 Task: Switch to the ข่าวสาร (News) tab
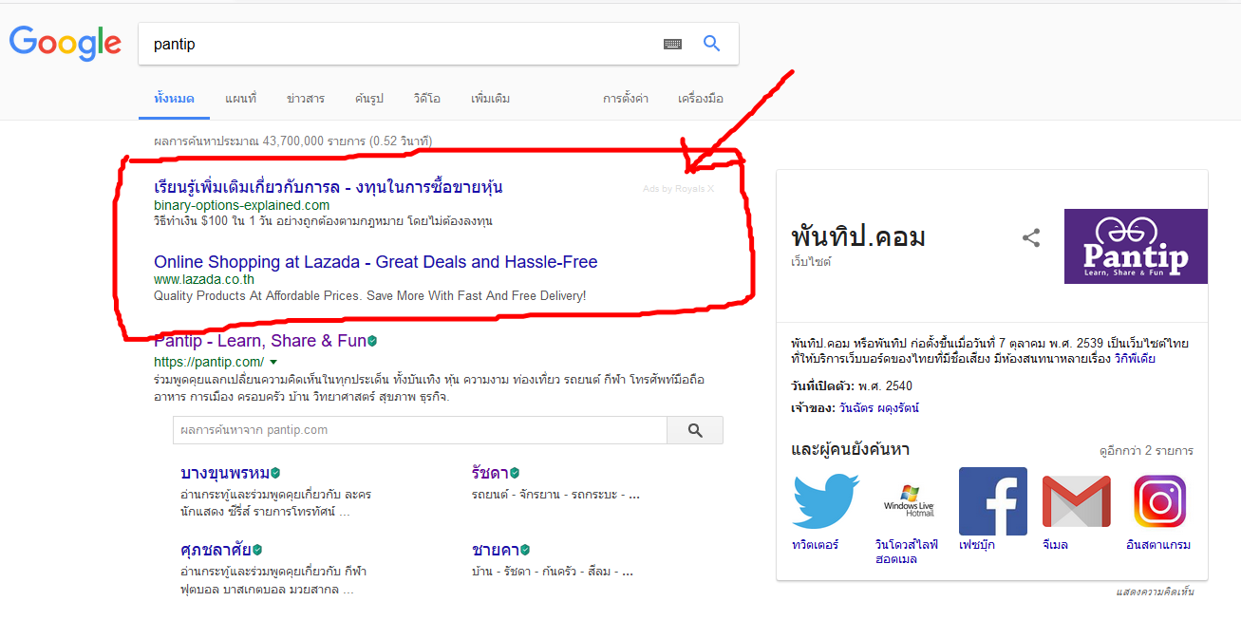pyautogui.click(x=306, y=99)
